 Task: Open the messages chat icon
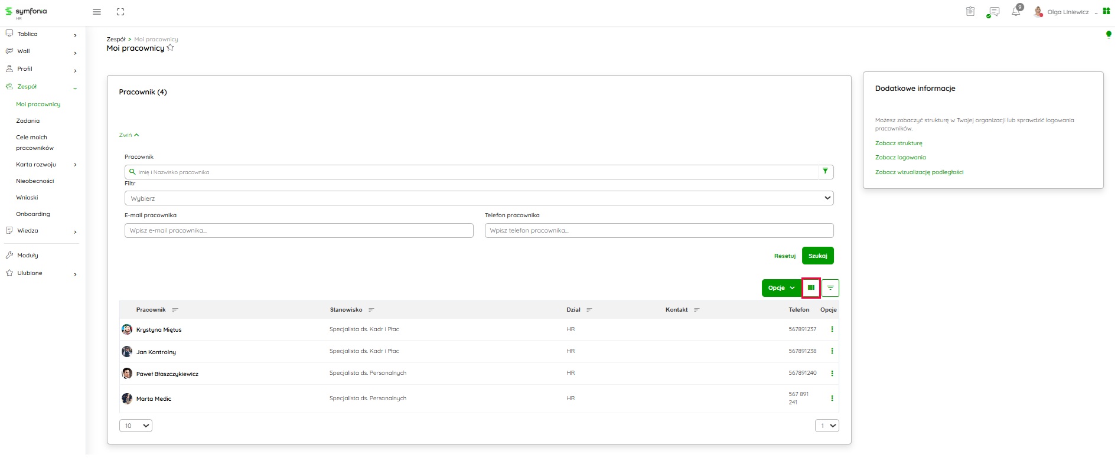tap(993, 12)
